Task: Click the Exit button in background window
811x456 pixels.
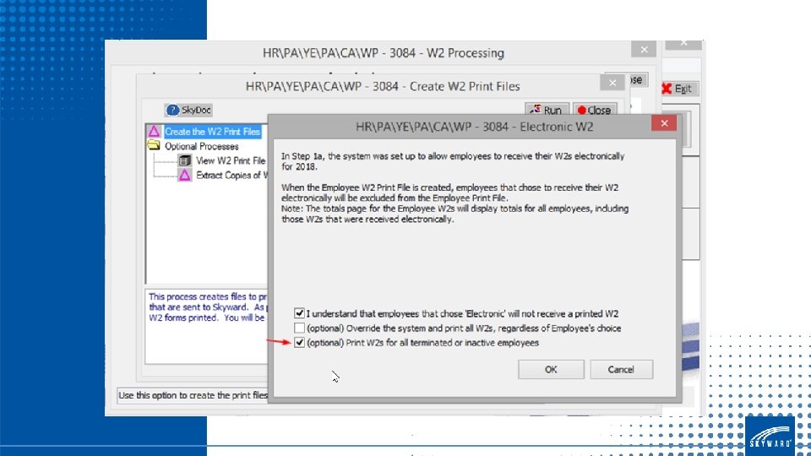Action: pos(678,89)
